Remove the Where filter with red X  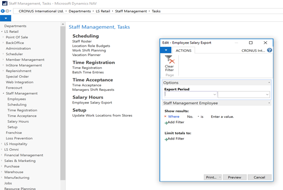tap(165, 117)
